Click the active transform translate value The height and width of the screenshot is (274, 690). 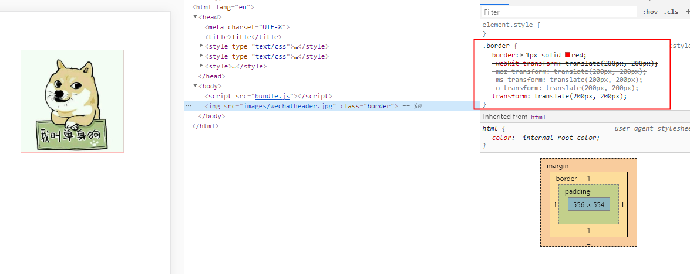580,97
